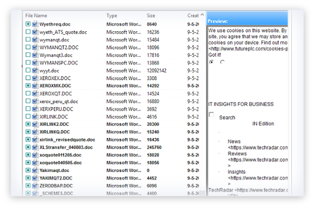This screenshot has height=206, width=314.
Task: Click the techradar link under Reviews
Action: [258, 160]
